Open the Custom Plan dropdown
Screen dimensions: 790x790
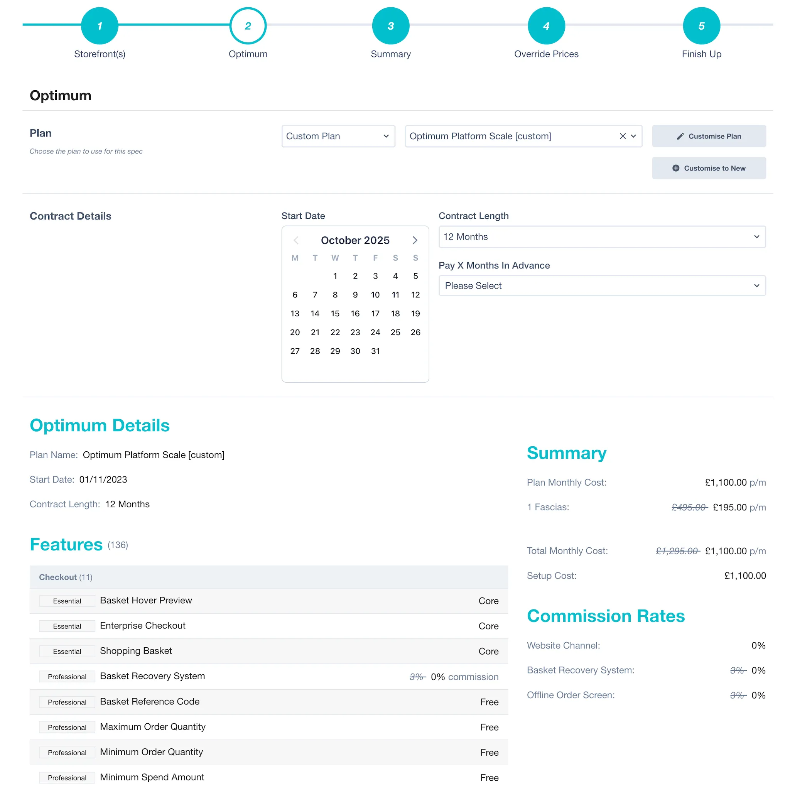pyautogui.click(x=338, y=136)
